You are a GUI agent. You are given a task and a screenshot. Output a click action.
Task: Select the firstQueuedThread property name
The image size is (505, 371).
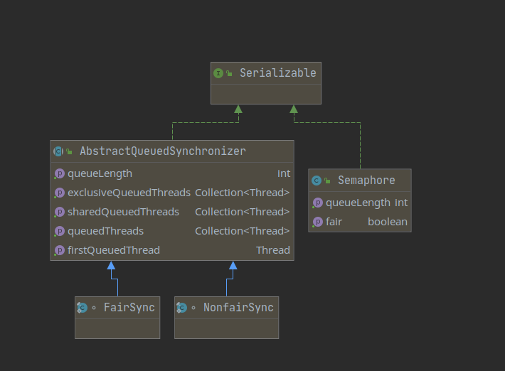[114, 250]
